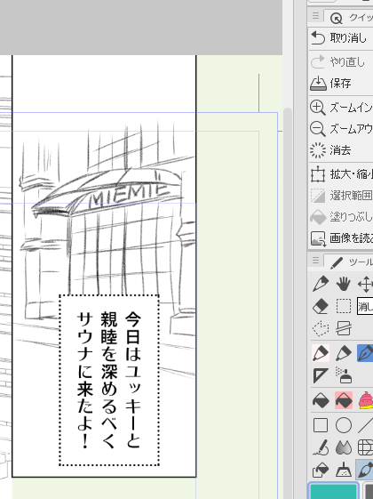Screen dimensions: 373x499
Task: Select the polyline selection tool
Action: tap(320, 328)
